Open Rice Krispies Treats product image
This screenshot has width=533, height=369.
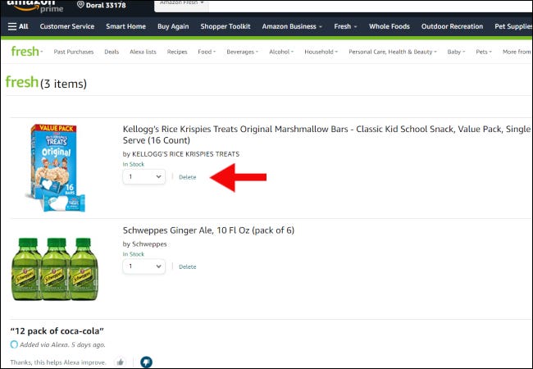(x=55, y=168)
